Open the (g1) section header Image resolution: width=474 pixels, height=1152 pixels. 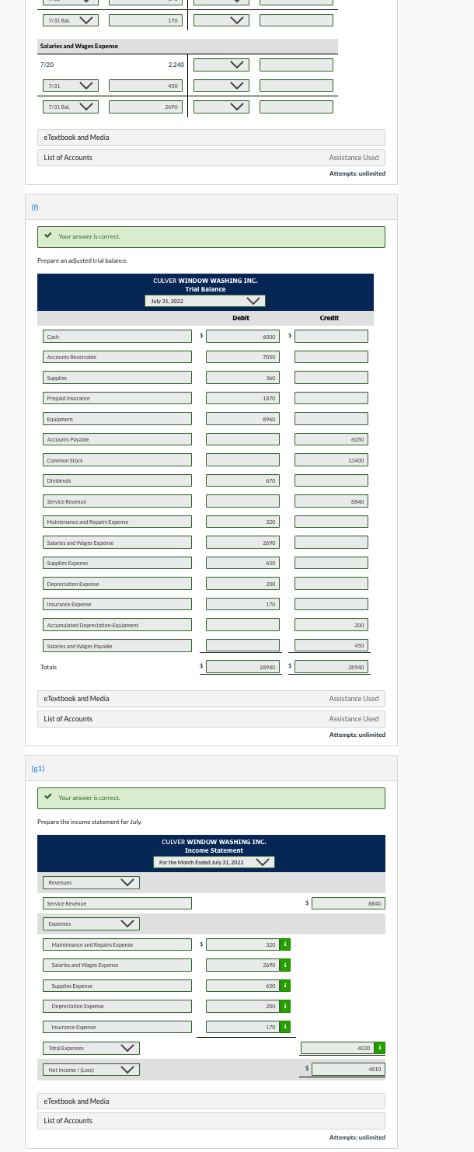click(37, 768)
